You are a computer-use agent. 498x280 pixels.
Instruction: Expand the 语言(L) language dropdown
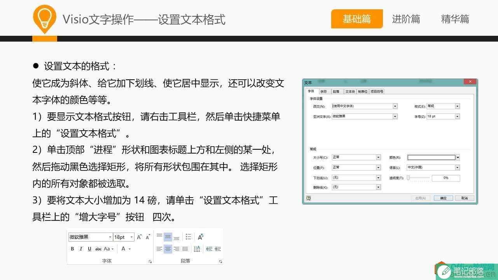click(457, 168)
